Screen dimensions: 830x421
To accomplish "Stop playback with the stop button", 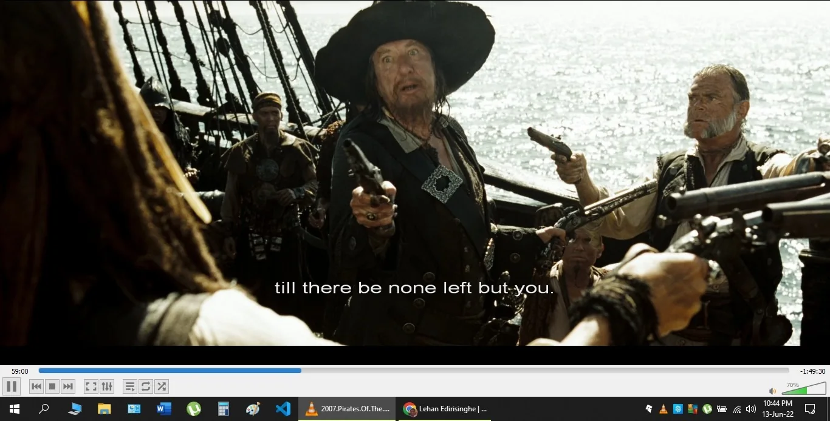I will pyautogui.click(x=52, y=386).
